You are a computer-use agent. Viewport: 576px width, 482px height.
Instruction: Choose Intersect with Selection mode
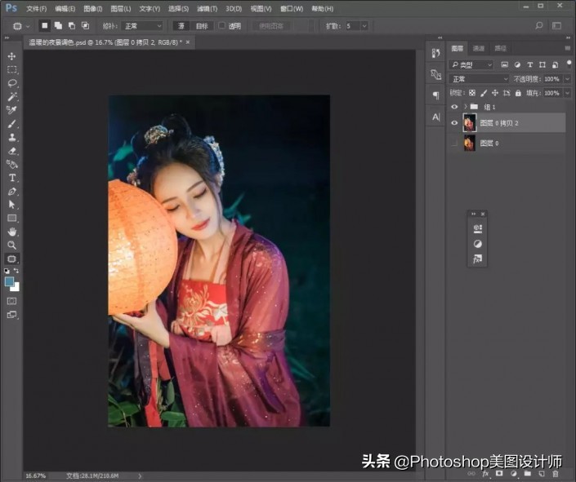click(85, 25)
